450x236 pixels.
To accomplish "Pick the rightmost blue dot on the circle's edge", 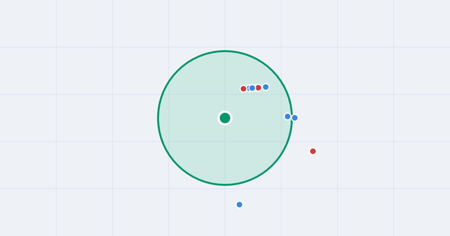I will tap(295, 118).
